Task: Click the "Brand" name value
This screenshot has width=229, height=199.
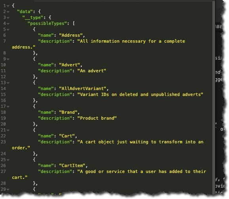Action: (68, 113)
